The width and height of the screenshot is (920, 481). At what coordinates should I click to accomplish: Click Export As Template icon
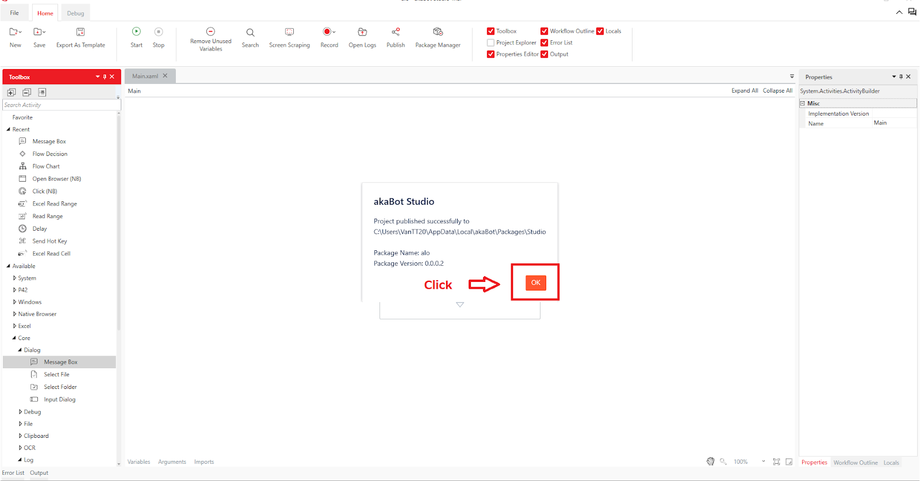(x=80, y=32)
